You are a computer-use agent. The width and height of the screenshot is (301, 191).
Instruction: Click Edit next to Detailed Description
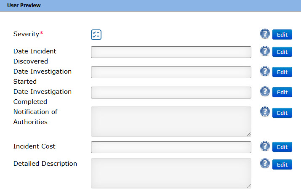coord(282,164)
